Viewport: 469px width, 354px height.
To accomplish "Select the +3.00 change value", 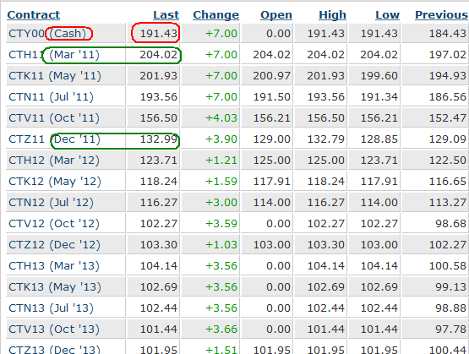I will tap(221, 203).
